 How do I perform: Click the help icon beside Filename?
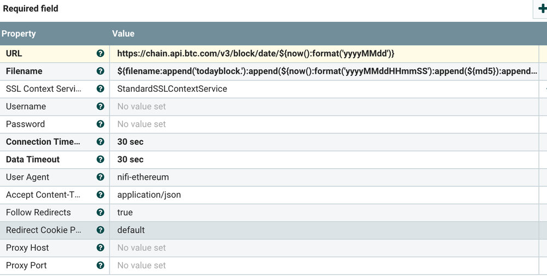click(x=100, y=71)
